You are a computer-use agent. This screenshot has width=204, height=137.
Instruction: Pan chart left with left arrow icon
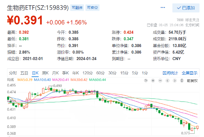click(x=167, y=81)
